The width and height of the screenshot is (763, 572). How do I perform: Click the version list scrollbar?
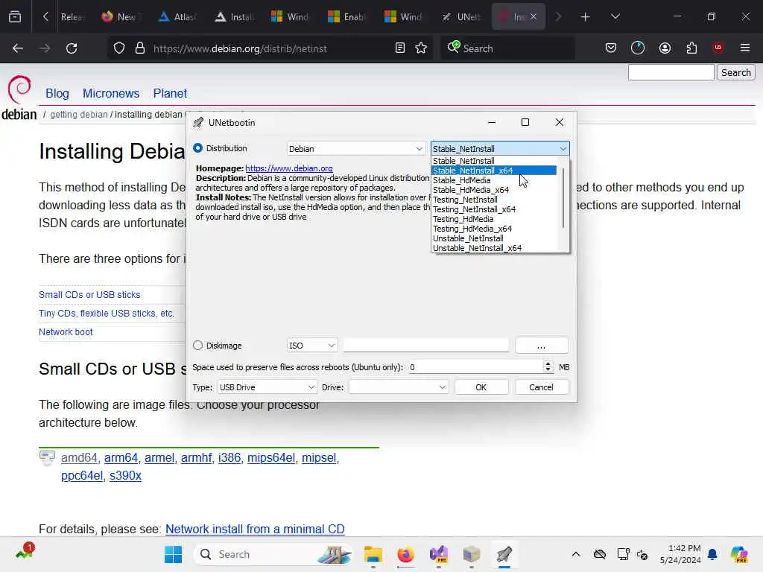point(563,198)
